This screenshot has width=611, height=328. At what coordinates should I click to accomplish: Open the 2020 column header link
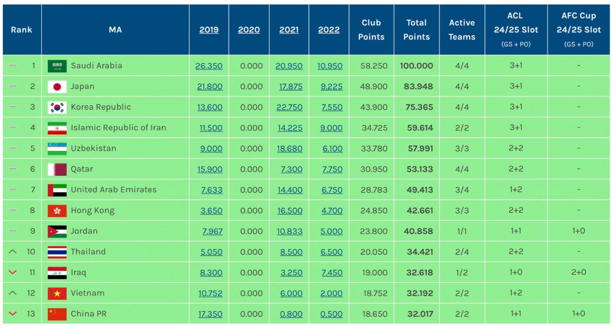point(249,30)
